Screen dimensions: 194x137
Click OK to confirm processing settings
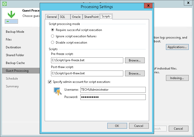point(117,126)
